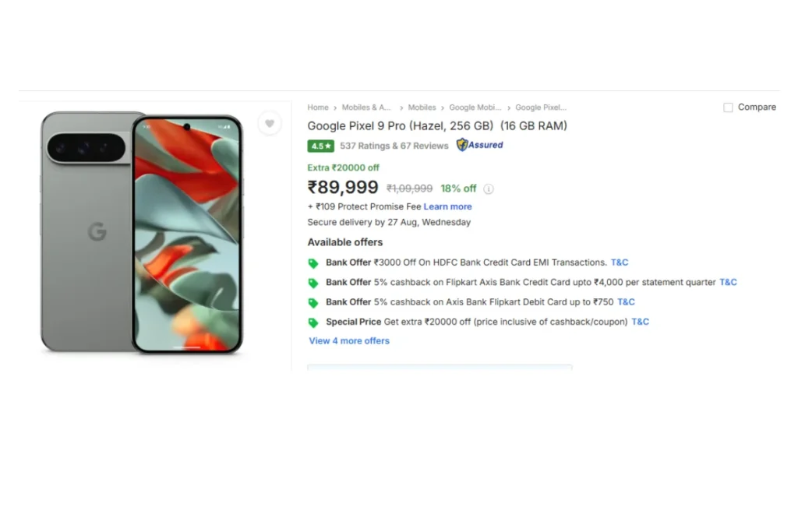Go to Mobiles breadcrumb
Viewport: 798px width, 532px height.
(x=422, y=107)
